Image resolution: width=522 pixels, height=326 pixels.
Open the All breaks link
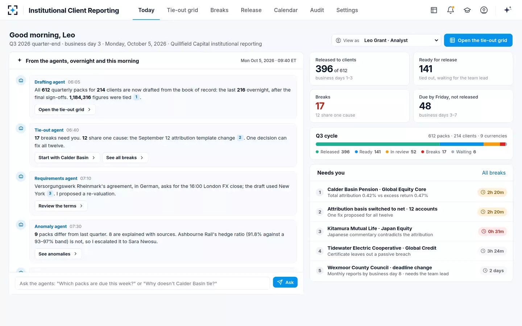coord(493,173)
